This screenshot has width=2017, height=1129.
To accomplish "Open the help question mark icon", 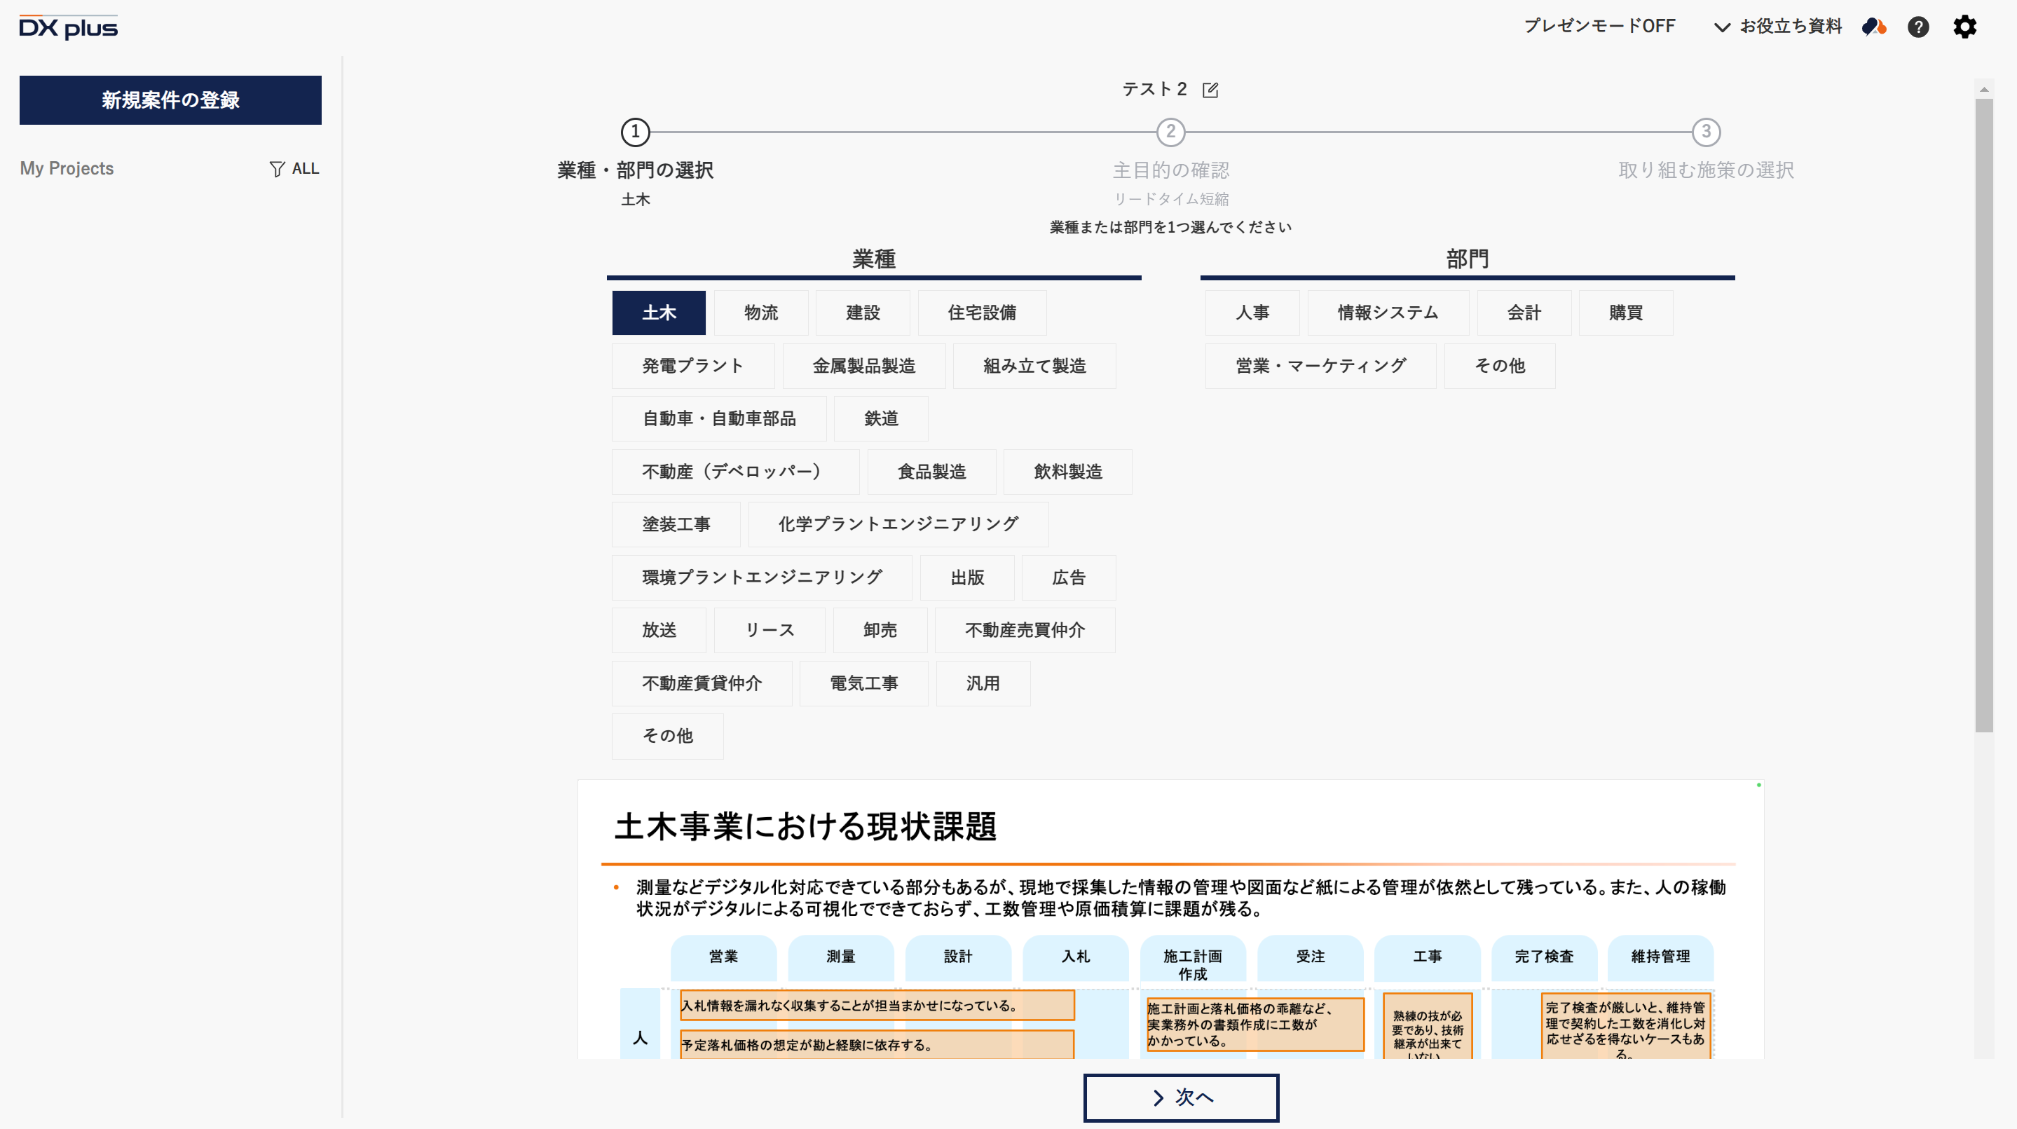I will (1917, 27).
